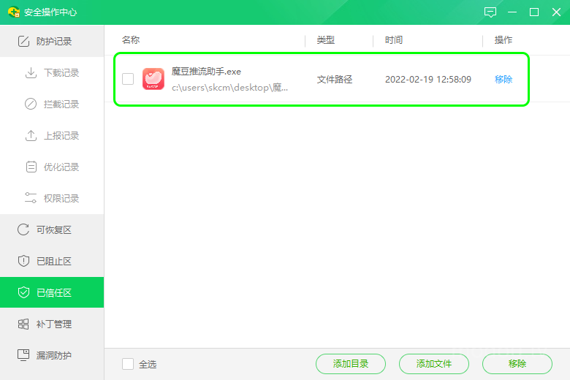The width and height of the screenshot is (570, 380).
Task: Click the 下载记录 download icon
Action: [31, 73]
